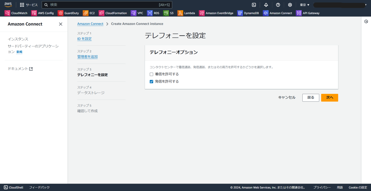Screen dimensions: 371x191
Task: Click the orange 次へ button
Action: [330, 97]
